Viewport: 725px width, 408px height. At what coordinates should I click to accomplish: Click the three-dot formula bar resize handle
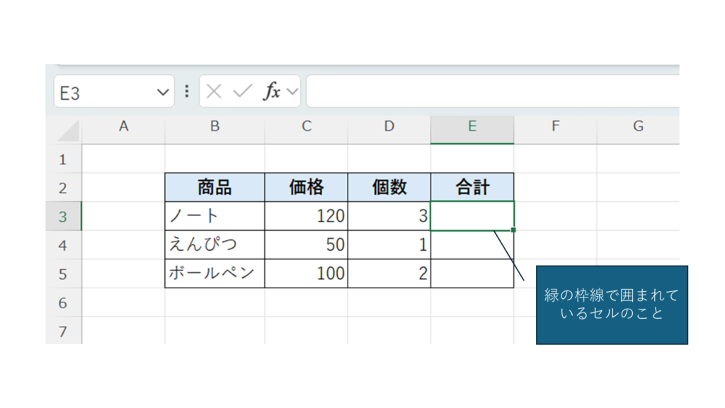coord(187,91)
